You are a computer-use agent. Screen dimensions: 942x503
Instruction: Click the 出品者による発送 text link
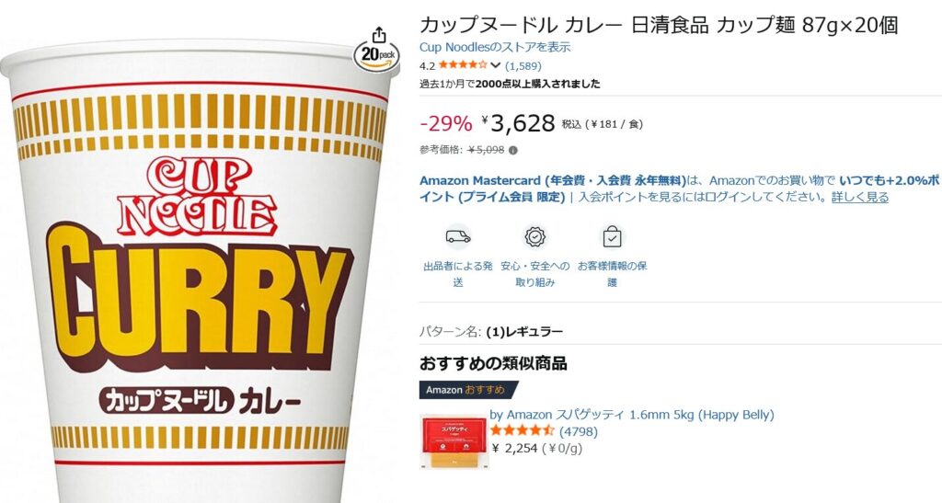458,274
